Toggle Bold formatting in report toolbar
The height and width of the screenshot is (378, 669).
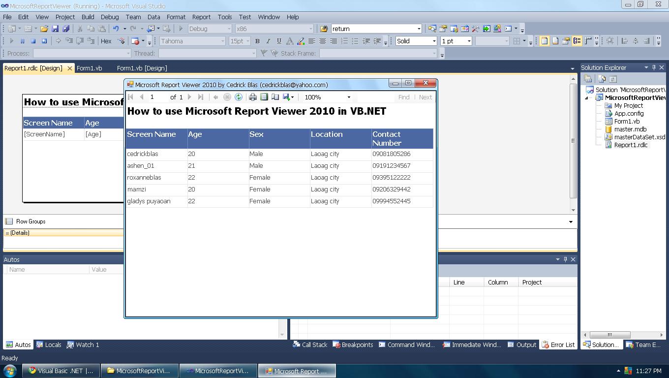[257, 41]
